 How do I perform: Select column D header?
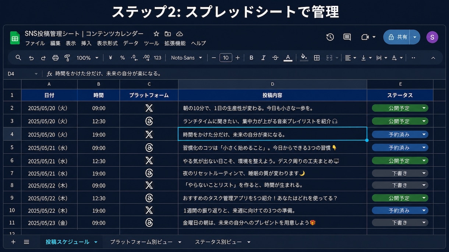point(273,84)
